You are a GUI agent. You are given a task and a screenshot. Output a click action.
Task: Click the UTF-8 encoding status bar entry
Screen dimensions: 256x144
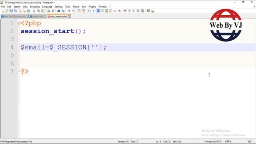(228, 142)
